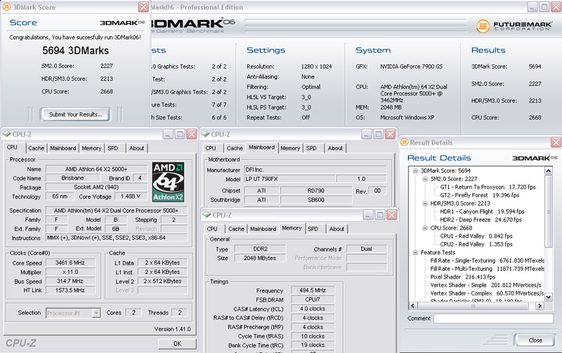The width and height of the screenshot is (562, 353).
Task: Click the Comment input field
Action: pos(494,319)
